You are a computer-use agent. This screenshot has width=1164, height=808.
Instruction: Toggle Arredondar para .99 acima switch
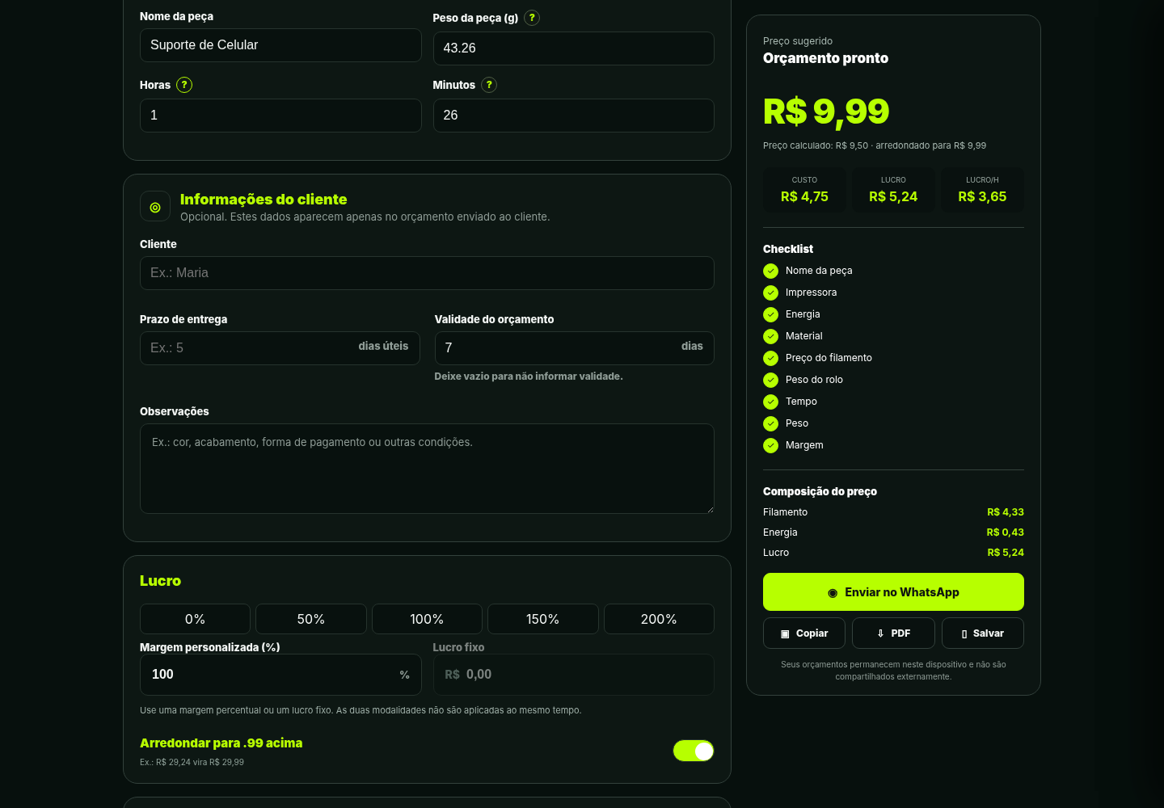pos(694,751)
